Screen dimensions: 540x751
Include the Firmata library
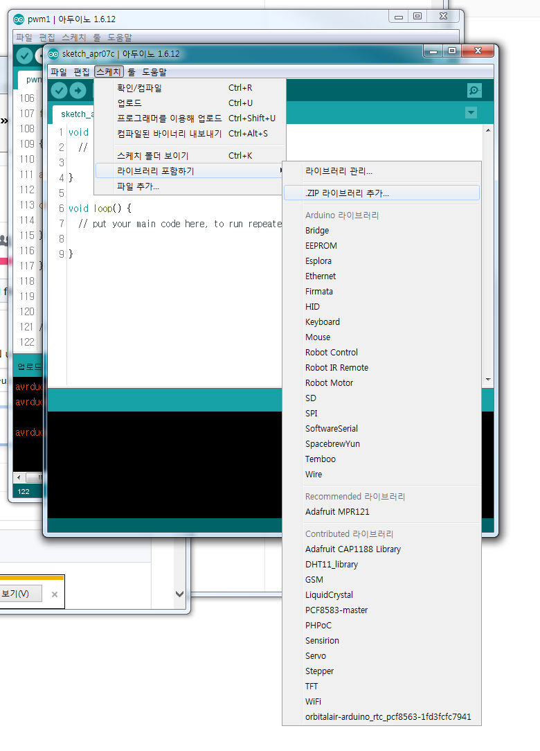coord(381,291)
